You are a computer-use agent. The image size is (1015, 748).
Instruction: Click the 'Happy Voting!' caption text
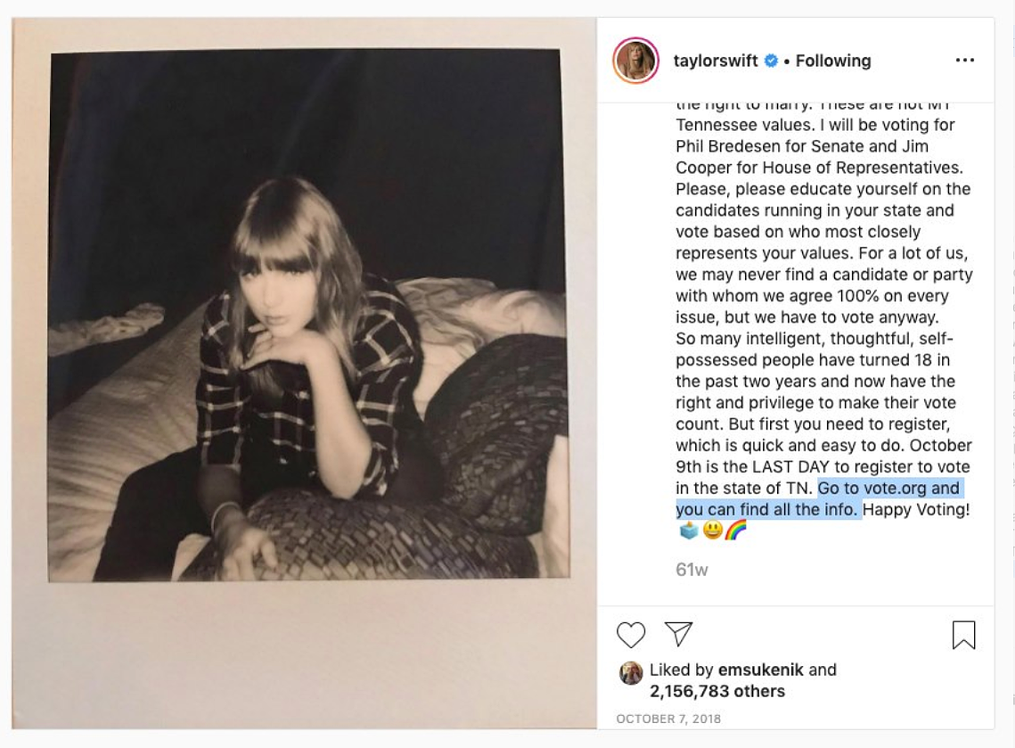pos(916,510)
